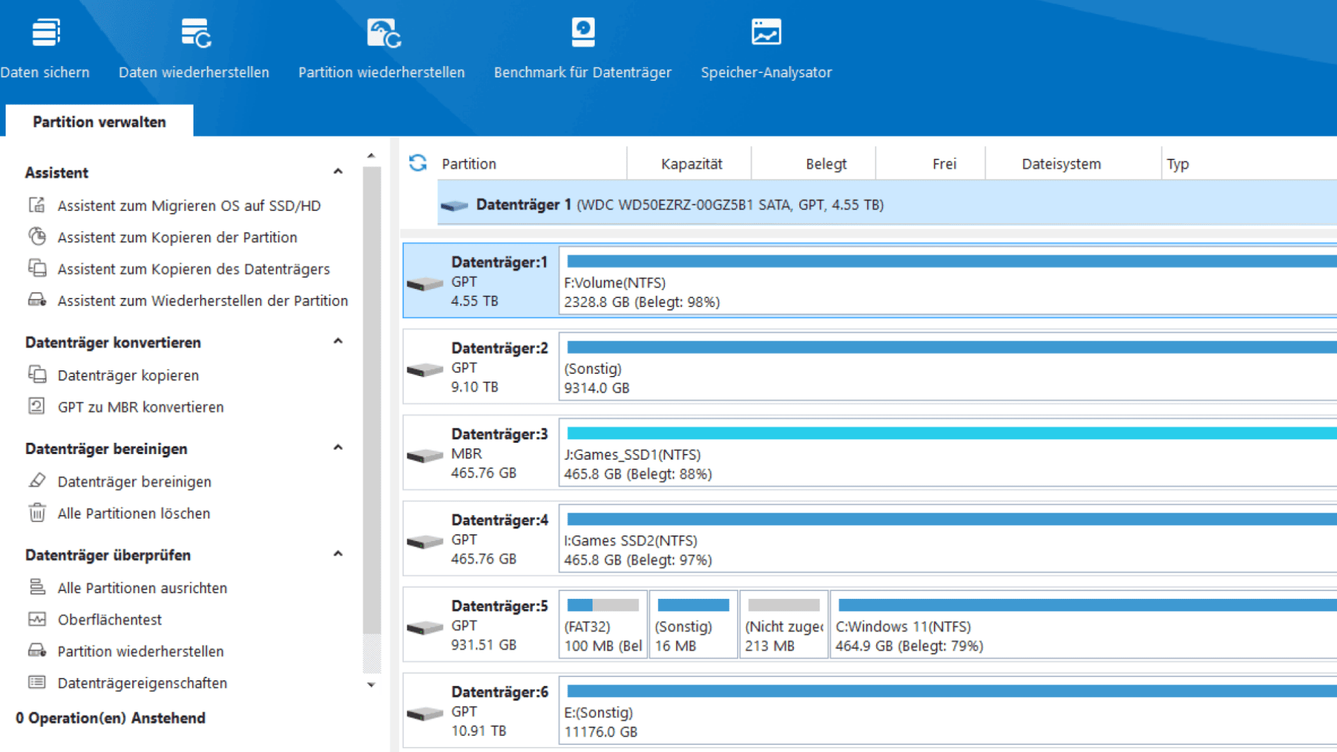Open the Daten wiederherstellen tool
1337x752 pixels.
(195, 33)
